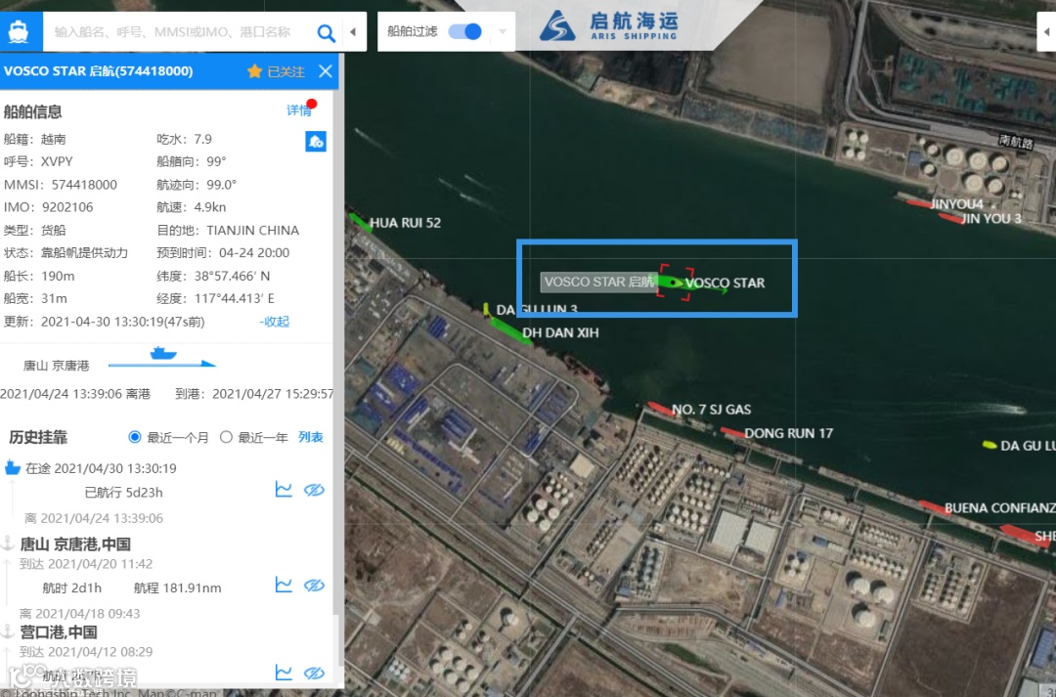
Task: Select 营口港,中国 port entry
Action: coord(59,632)
